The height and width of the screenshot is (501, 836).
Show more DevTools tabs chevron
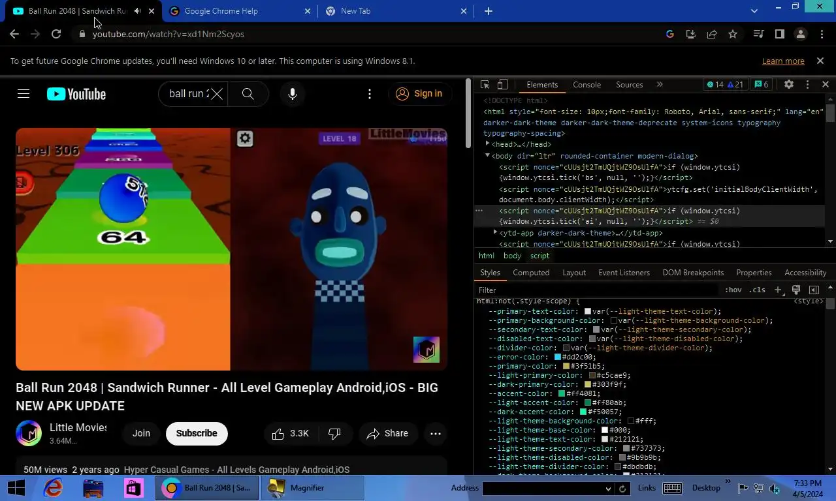click(x=660, y=85)
